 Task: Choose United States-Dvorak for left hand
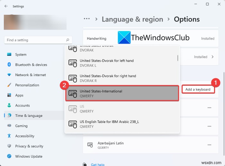tap(122, 63)
